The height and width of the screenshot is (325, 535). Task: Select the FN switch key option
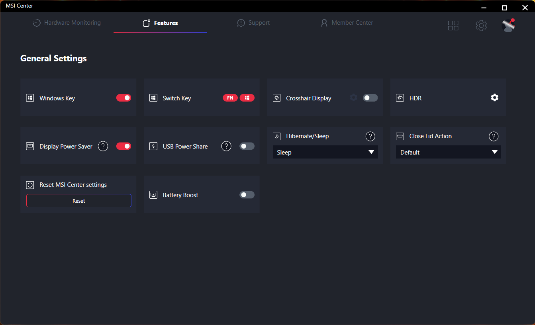pos(230,98)
